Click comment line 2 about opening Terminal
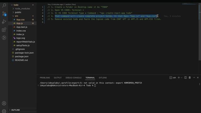The image size is (201, 113). [66, 10]
